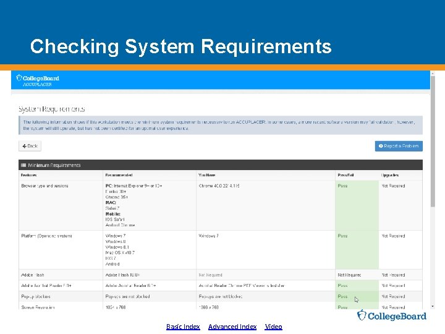The height and width of the screenshot is (334, 445).
Task: Click Pass in the Platform row
Action: 342,236
